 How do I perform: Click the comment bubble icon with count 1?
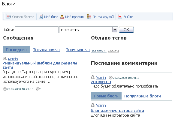point(38,89)
